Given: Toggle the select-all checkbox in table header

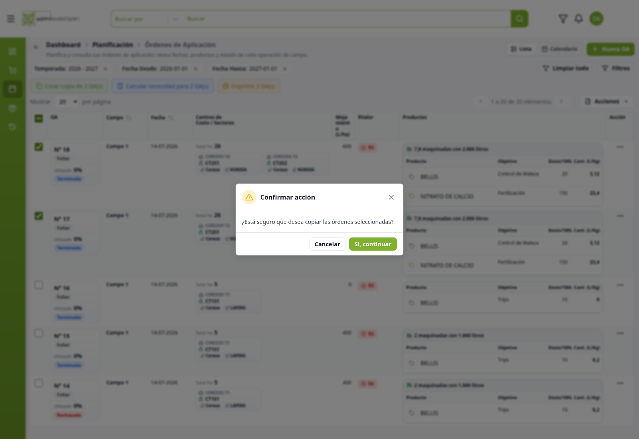Looking at the screenshot, I should click(x=39, y=119).
